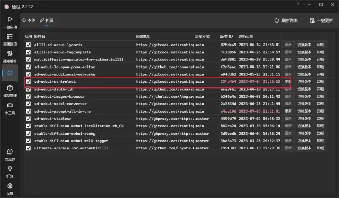Click 切换版本 for sd-webui-stablesr
The image size is (339, 198).
pos(304,119)
